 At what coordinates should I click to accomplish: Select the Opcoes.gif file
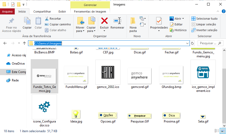tap(108, 118)
